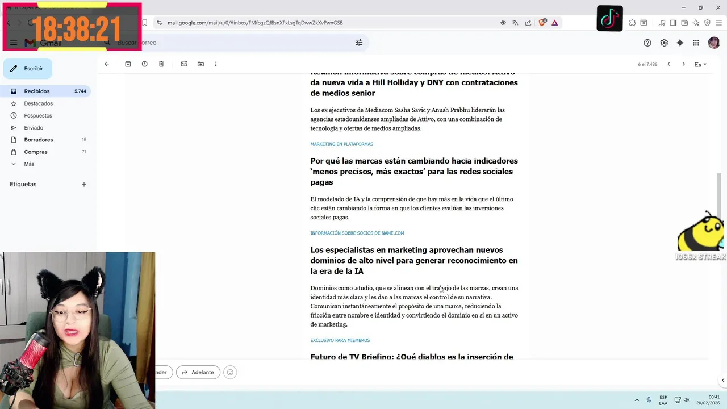Open the browser extensions puzzle icon
The height and width of the screenshot is (409, 727).
coord(632,23)
